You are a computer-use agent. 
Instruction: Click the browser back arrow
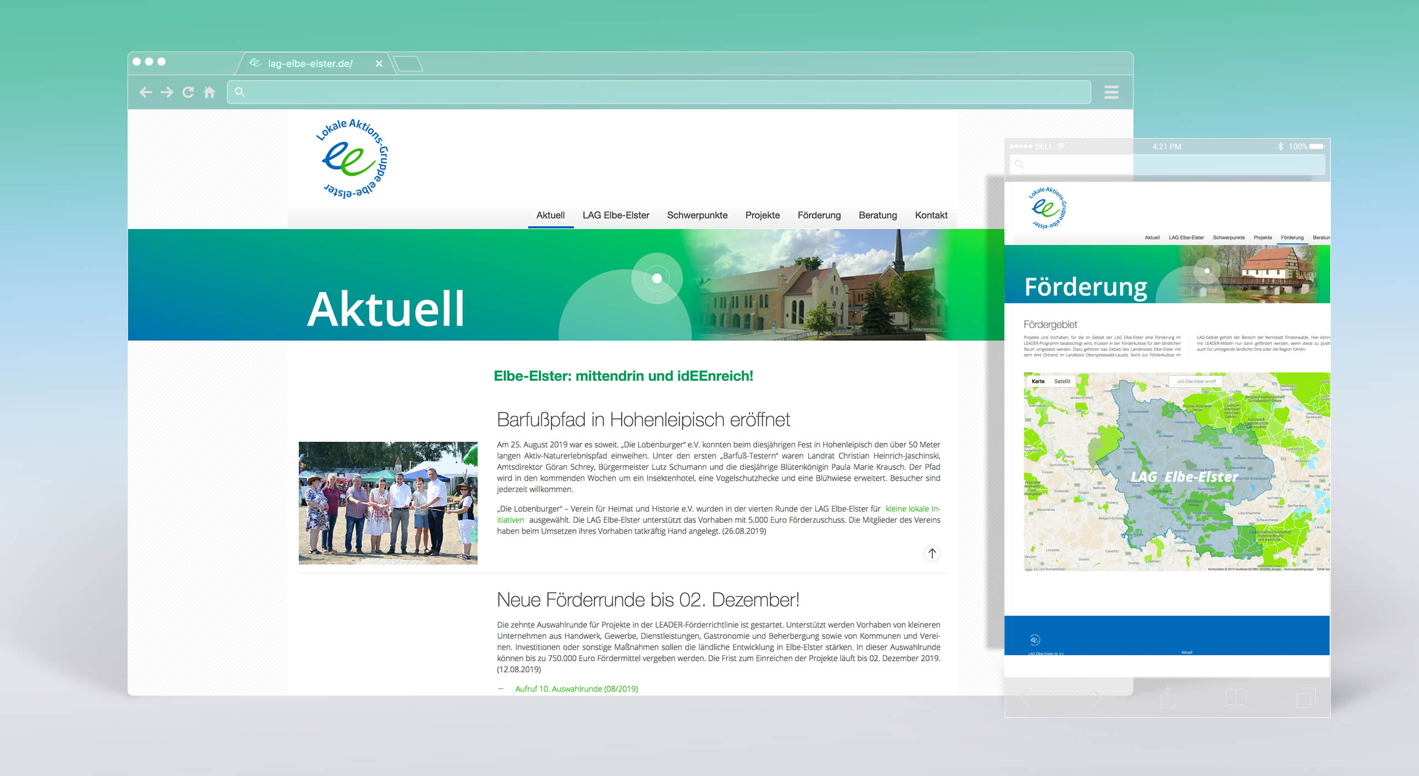pyautogui.click(x=146, y=92)
